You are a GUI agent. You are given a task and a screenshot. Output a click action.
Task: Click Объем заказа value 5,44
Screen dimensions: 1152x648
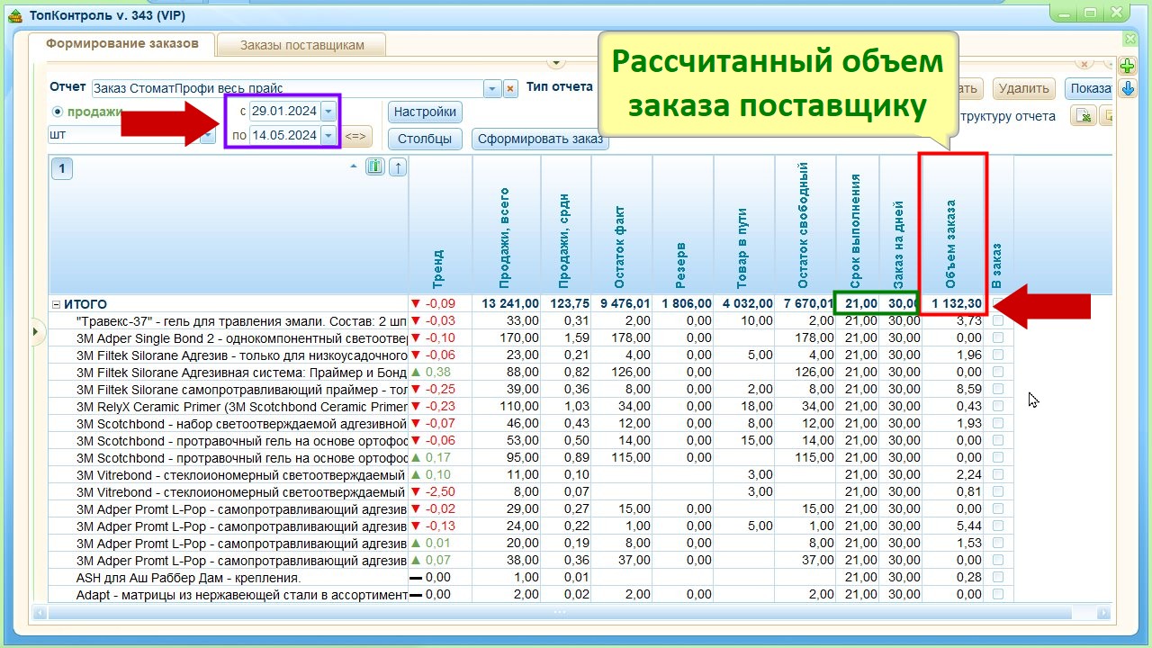(x=968, y=526)
